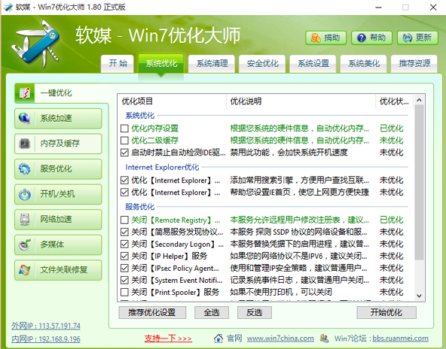
Task: Switch to the 系统清理 tab
Action: point(212,64)
